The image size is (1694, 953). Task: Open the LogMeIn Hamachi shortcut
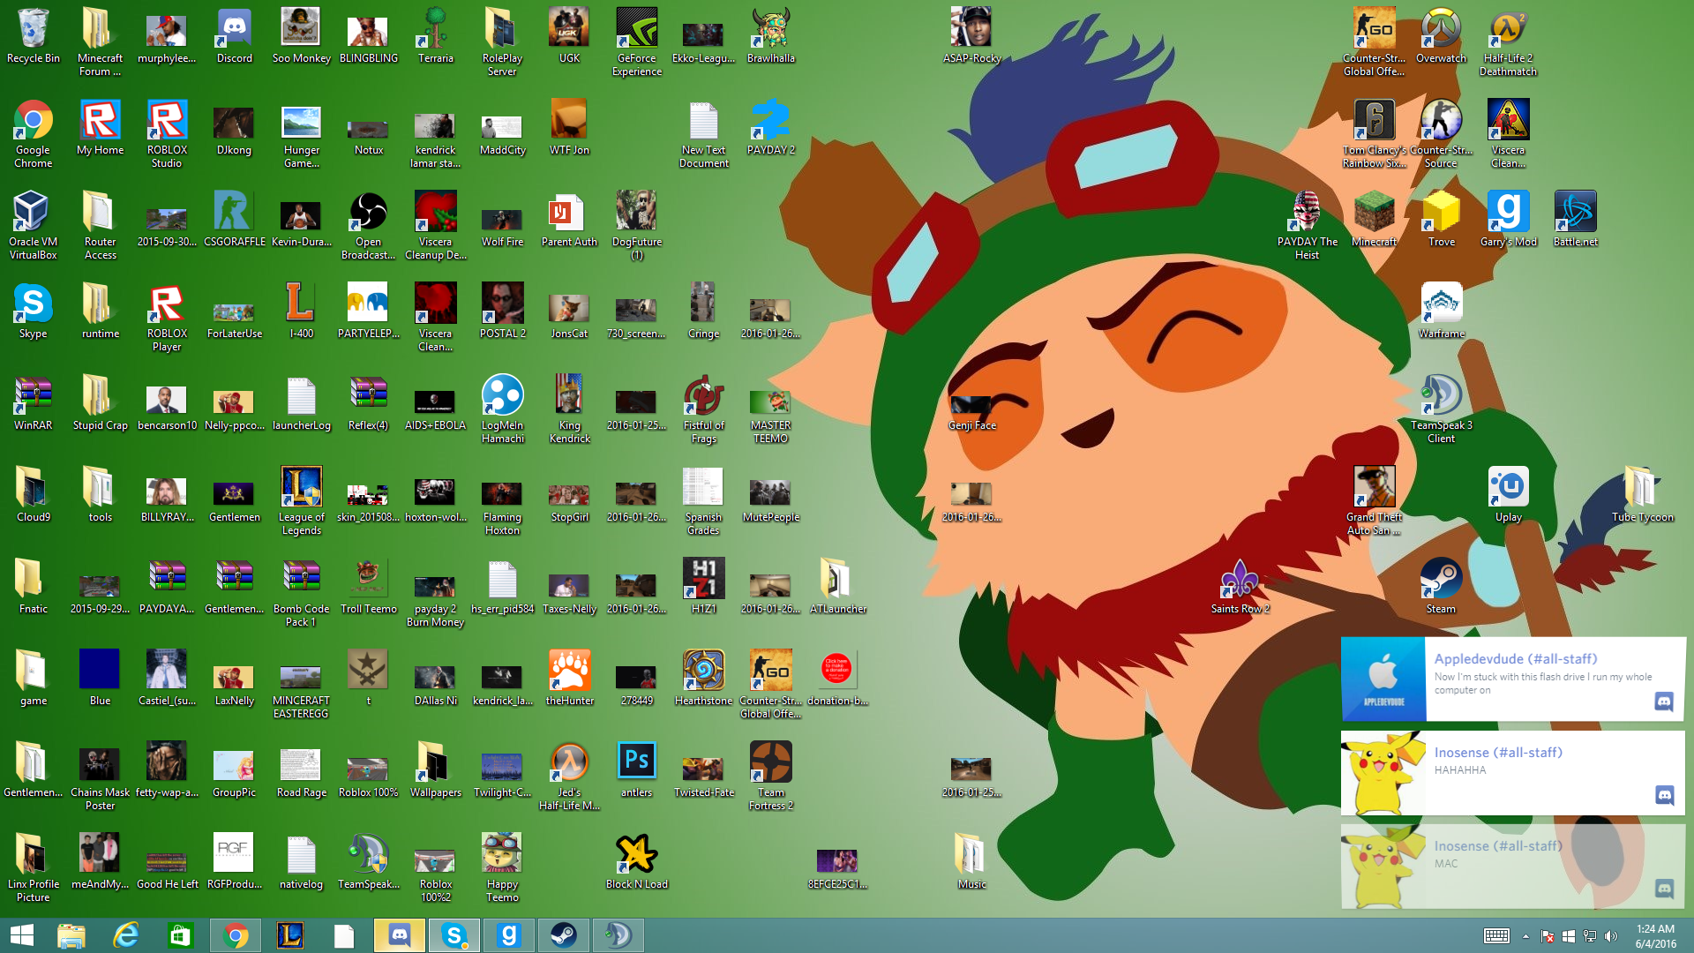(502, 409)
